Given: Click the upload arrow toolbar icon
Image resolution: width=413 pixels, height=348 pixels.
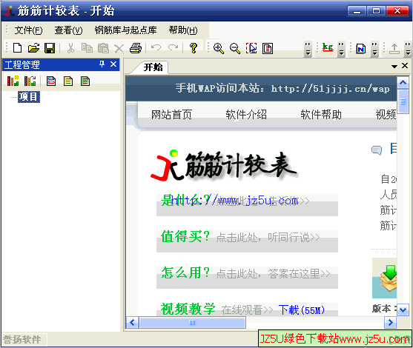Looking at the screenshot, I should coord(394,49).
